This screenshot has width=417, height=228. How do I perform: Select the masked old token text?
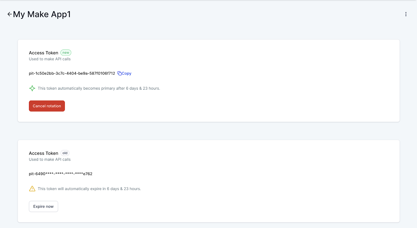[x=61, y=174]
